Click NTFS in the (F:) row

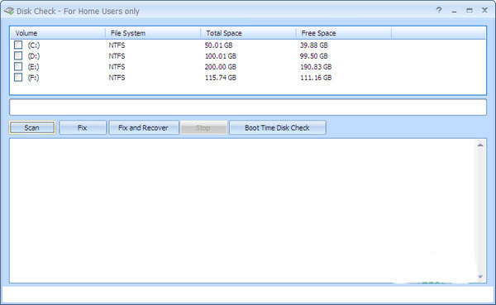(x=117, y=78)
